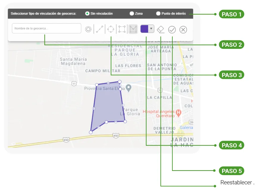The image size is (270, 190).
Task: Focus the Nombre de la geocerca field
Action: [46, 28]
